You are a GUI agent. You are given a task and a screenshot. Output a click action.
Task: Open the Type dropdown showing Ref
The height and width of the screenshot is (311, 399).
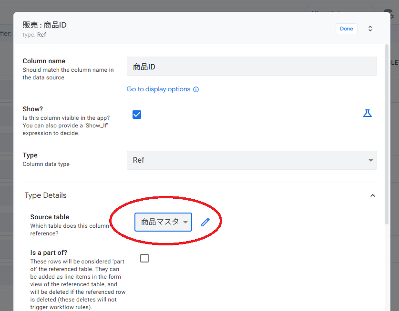coord(252,160)
